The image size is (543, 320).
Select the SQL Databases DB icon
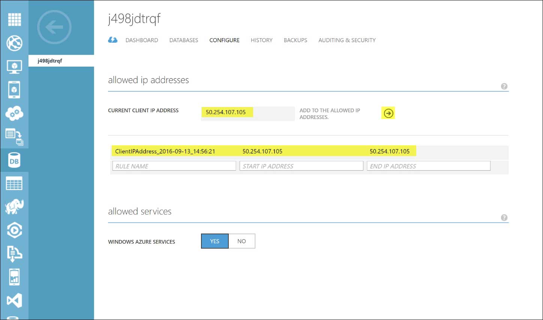pos(14,160)
